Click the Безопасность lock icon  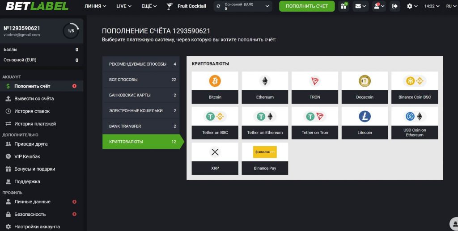tap(8, 214)
